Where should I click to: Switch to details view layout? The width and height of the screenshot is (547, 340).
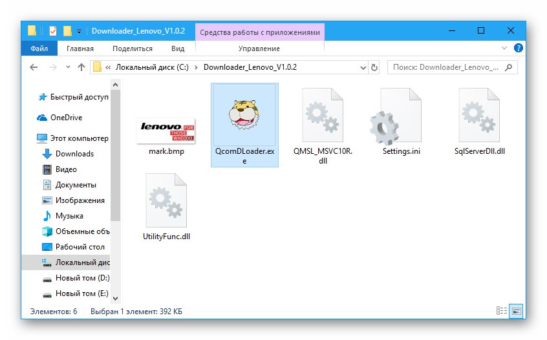tap(501, 310)
